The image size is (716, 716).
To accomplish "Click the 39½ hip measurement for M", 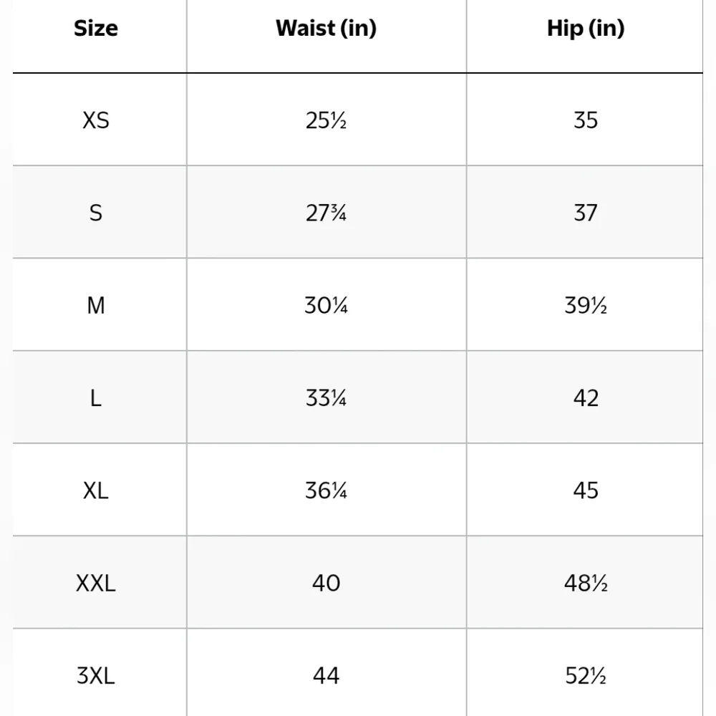I will point(585,306).
